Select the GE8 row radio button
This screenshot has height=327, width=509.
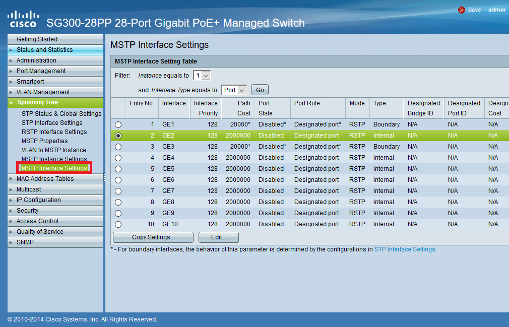click(x=118, y=202)
